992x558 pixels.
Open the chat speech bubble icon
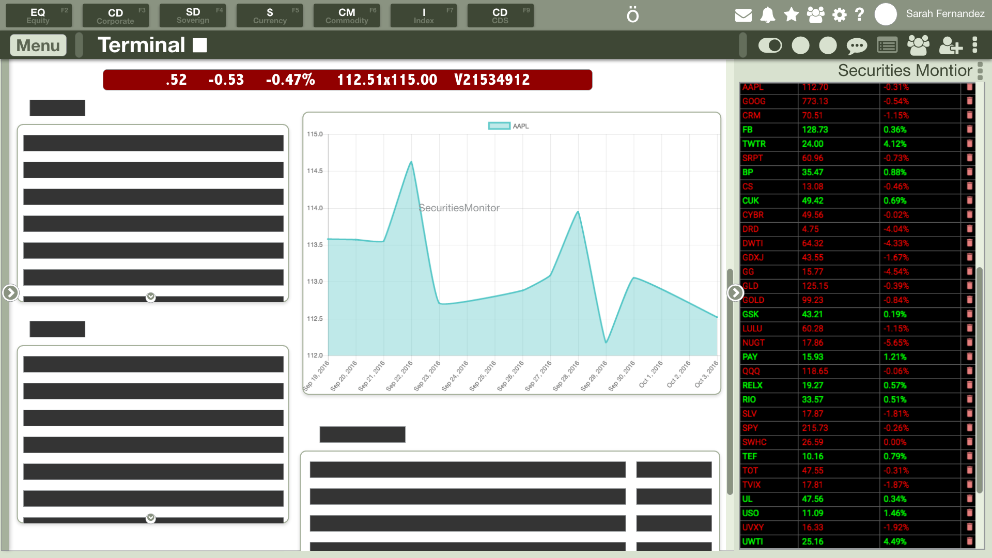(856, 46)
